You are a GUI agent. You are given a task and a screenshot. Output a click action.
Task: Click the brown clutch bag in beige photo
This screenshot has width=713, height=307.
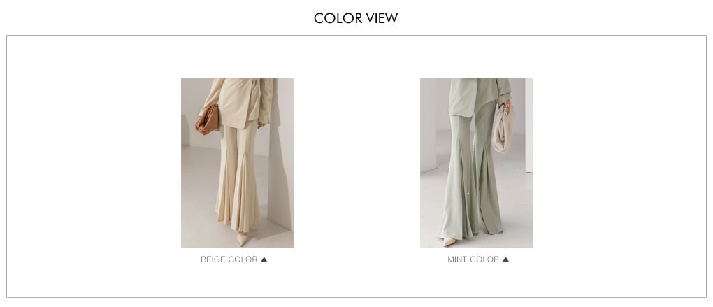pos(208,120)
